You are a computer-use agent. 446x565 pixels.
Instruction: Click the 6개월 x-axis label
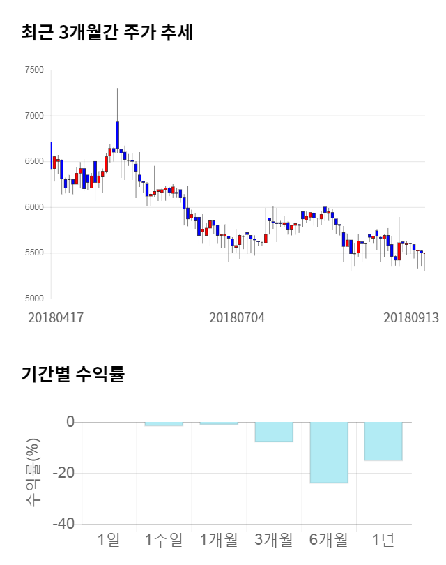[329, 539]
